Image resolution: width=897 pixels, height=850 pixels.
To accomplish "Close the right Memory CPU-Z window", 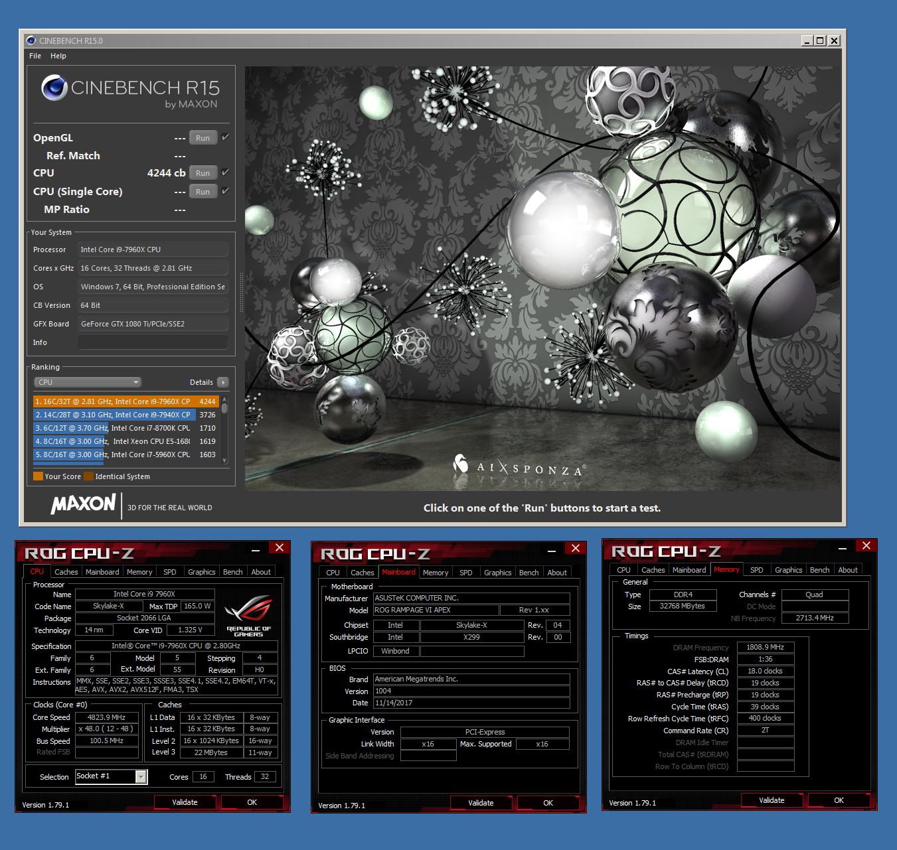I will click(x=866, y=545).
